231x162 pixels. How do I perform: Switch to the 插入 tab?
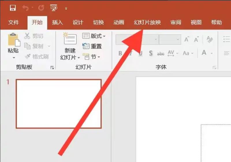coord(57,23)
